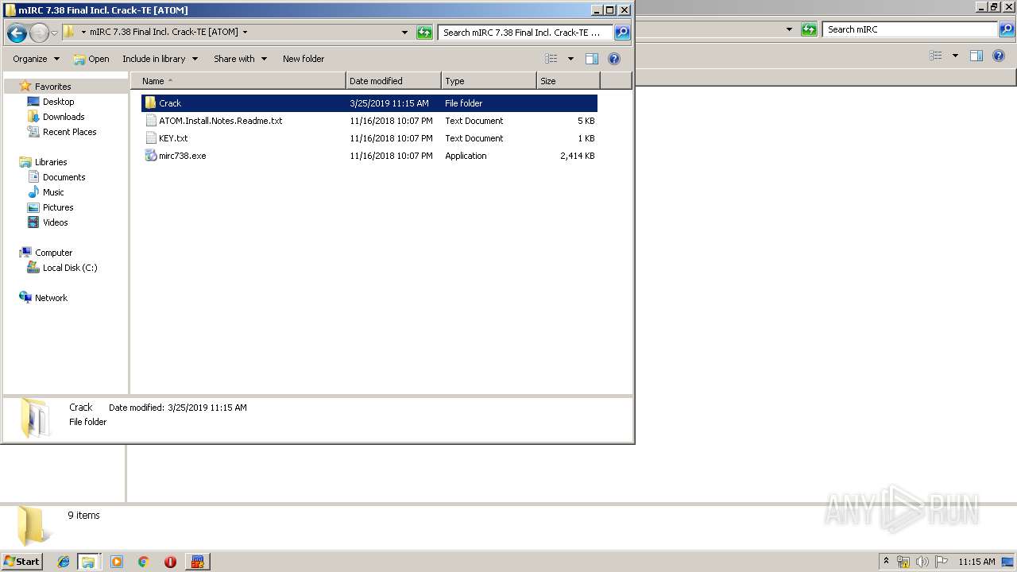The image size is (1017, 572).
Task: Click the Help icon in front window
Action: (x=613, y=59)
